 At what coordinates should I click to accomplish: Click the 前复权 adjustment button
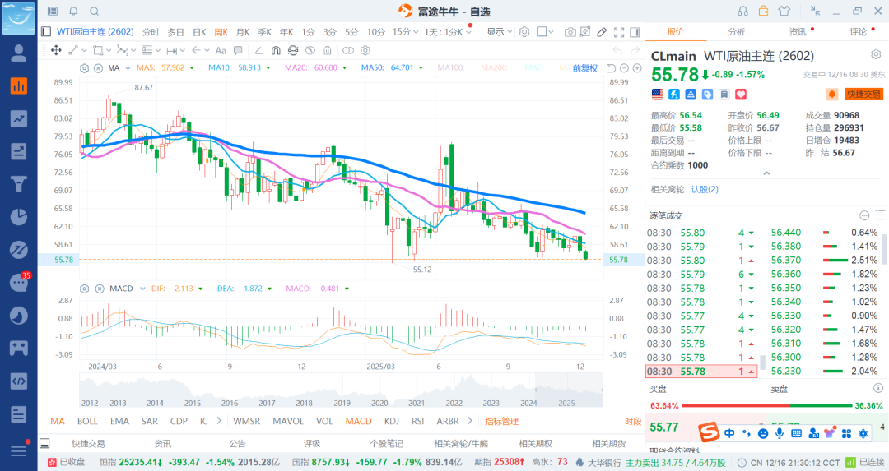click(585, 68)
